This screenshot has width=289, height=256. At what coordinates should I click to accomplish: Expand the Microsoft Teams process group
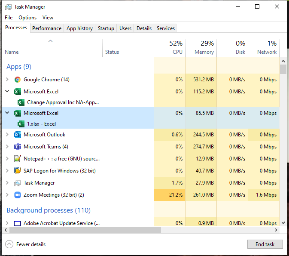7,147
